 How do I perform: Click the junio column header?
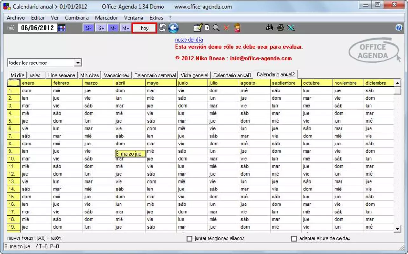192,83
